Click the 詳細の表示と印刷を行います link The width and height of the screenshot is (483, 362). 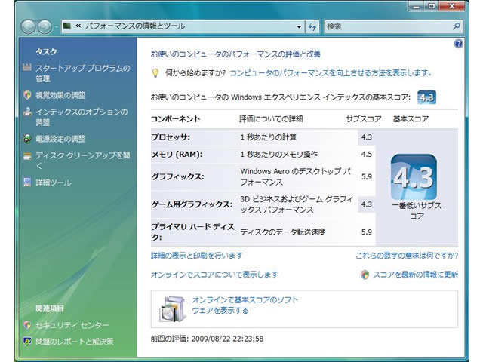pos(197,256)
